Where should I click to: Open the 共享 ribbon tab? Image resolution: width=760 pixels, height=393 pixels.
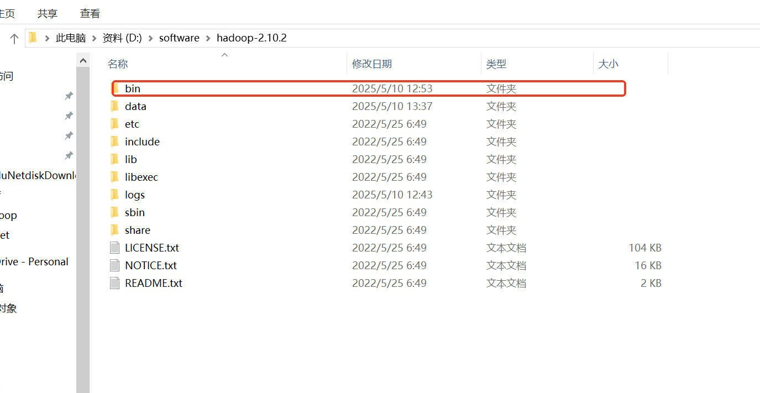(x=48, y=13)
